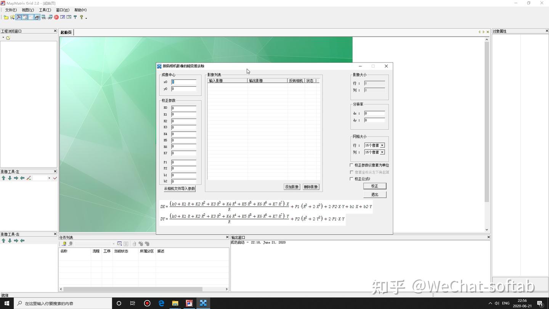
Task: Open a project with the folder icon
Action: point(6,17)
